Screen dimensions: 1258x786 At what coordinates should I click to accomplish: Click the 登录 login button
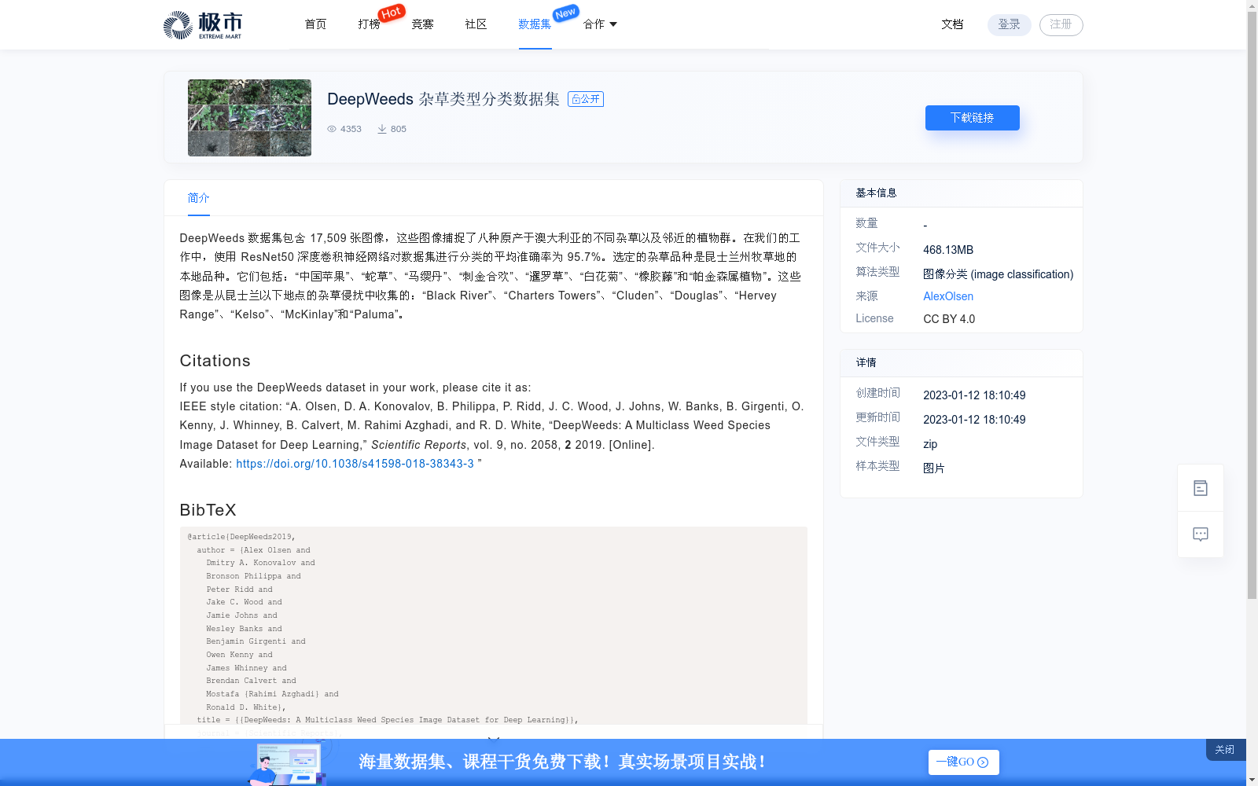click(x=1009, y=24)
